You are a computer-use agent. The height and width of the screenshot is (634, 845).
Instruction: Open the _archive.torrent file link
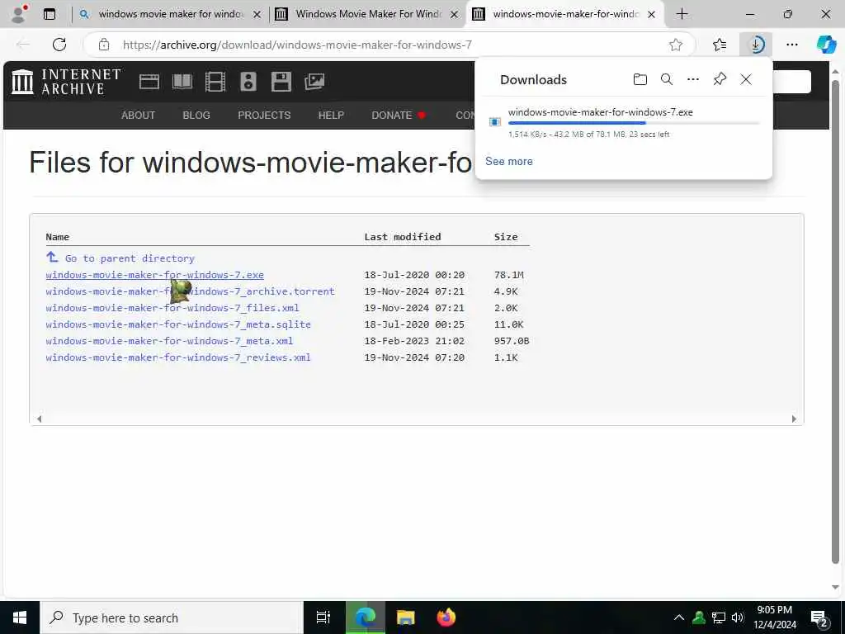pos(191,291)
